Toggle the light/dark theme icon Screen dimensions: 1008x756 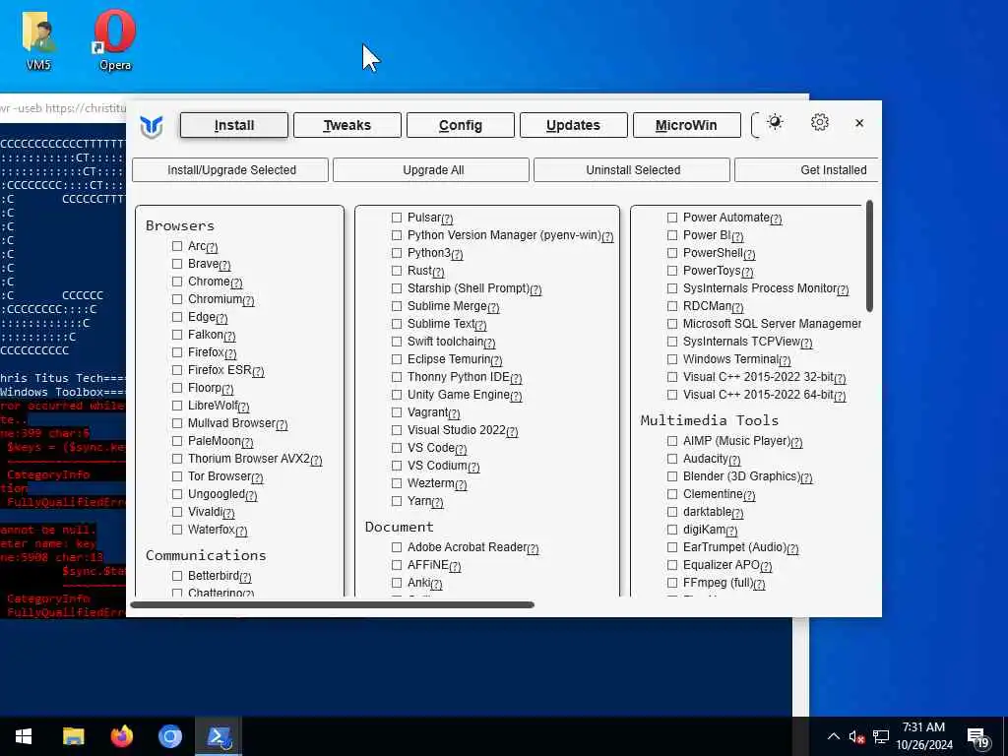[775, 122]
